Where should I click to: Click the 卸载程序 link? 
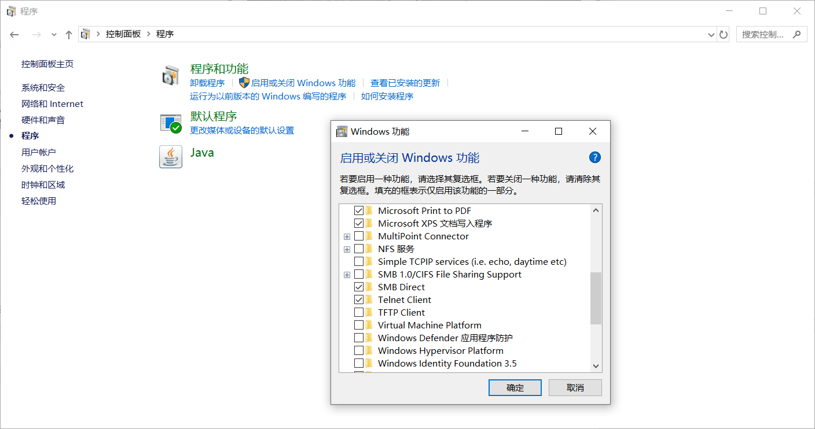(x=207, y=83)
